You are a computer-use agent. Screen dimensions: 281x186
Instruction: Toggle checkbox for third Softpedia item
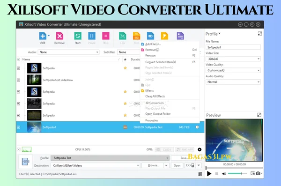point(18,92)
